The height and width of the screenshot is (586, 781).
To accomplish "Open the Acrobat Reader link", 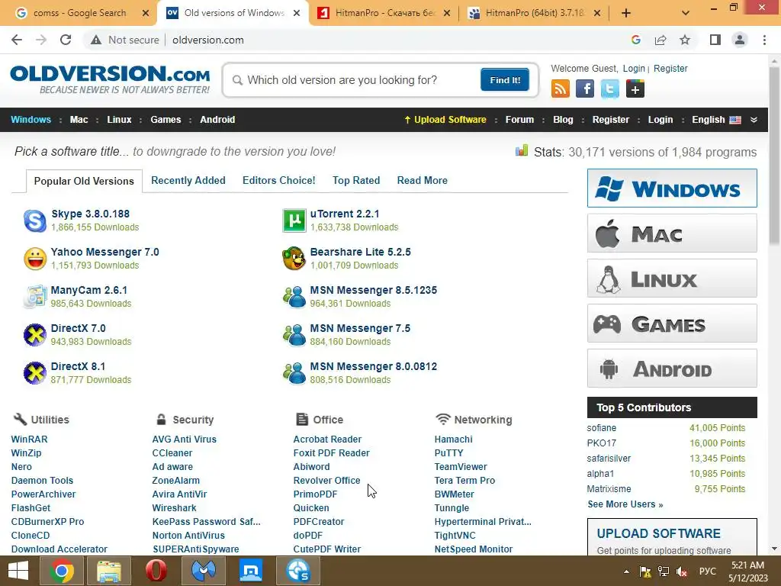I will [327, 439].
